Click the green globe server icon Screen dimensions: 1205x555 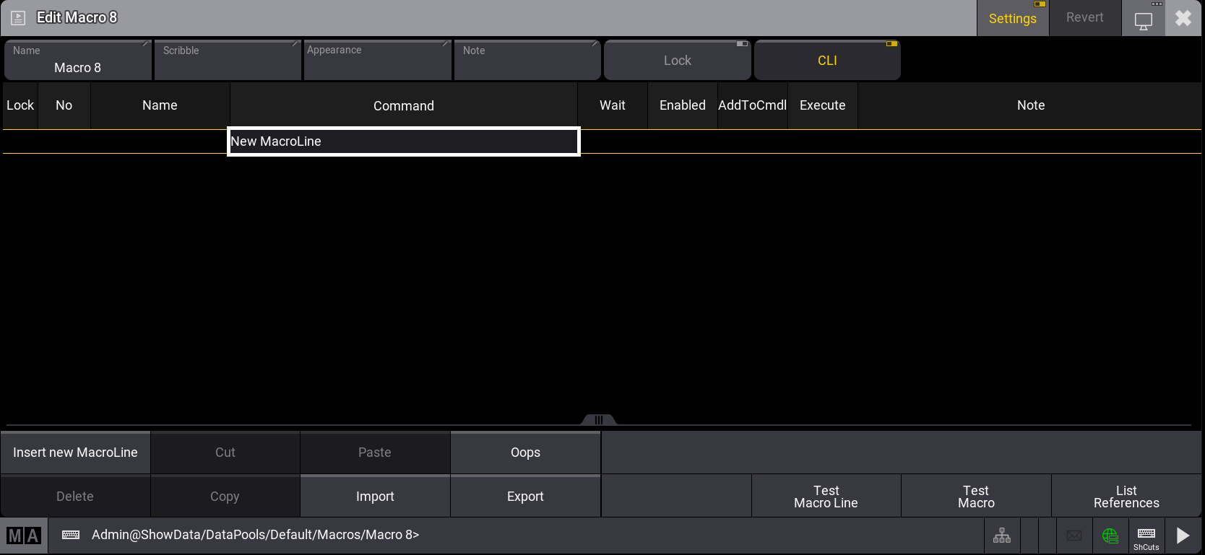[1110, 536]
